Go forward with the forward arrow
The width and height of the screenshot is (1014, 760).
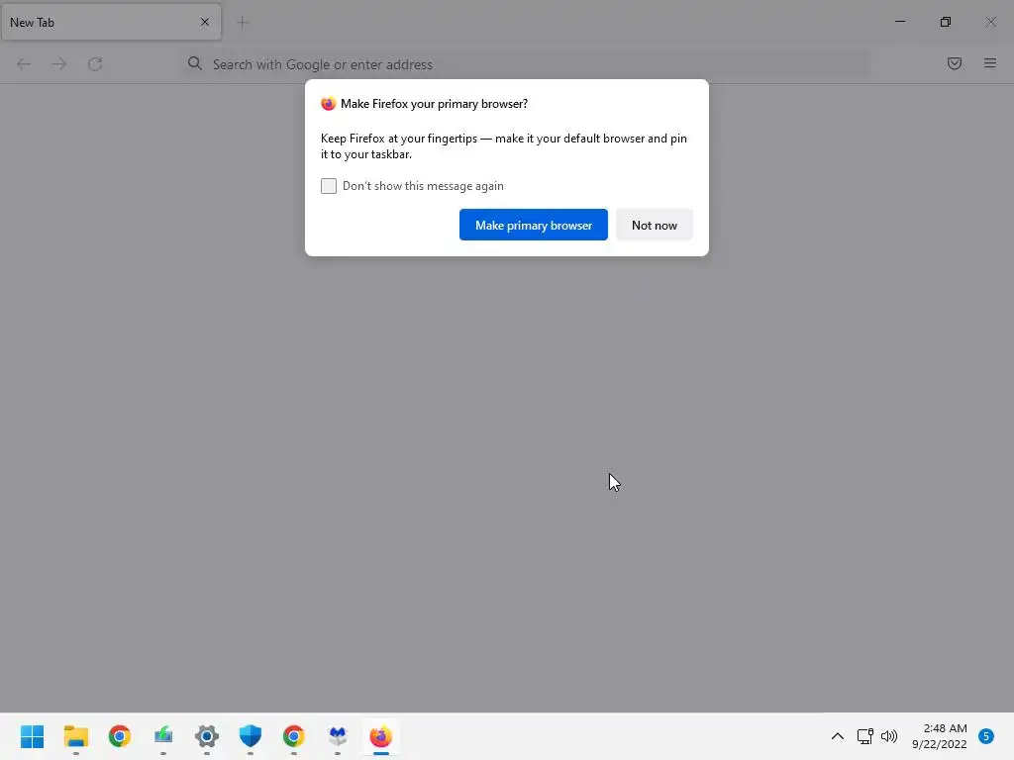tap(59, 64)
